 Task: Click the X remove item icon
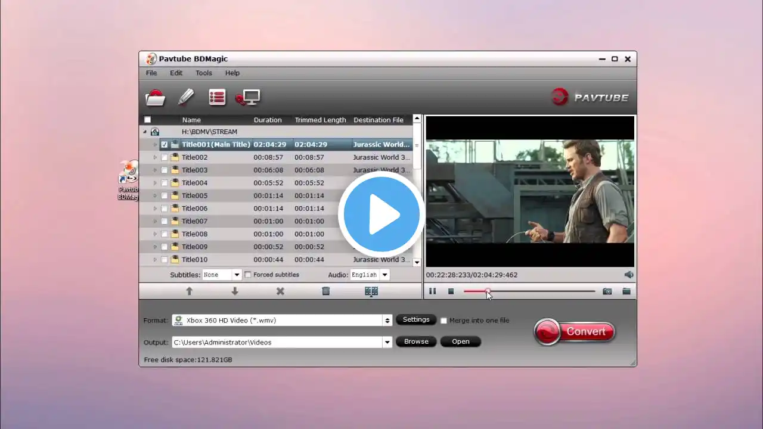point(280,291)
